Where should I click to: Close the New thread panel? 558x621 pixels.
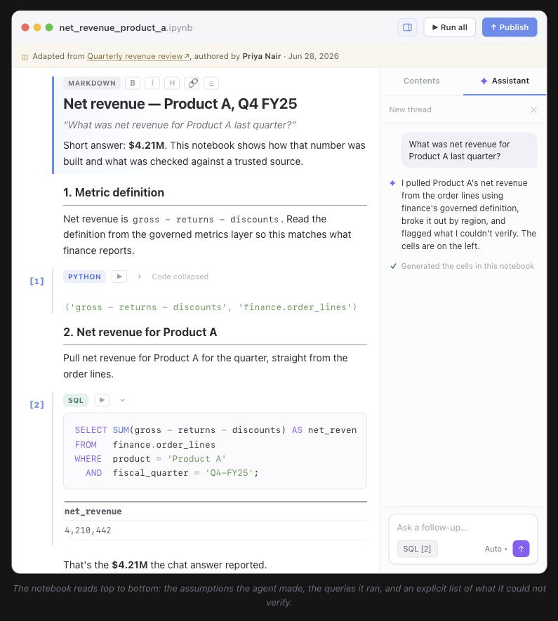533,109
